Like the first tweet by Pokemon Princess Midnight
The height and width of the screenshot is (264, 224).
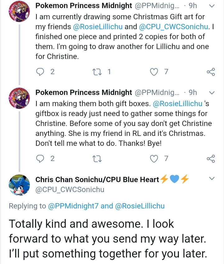[154, 72]
